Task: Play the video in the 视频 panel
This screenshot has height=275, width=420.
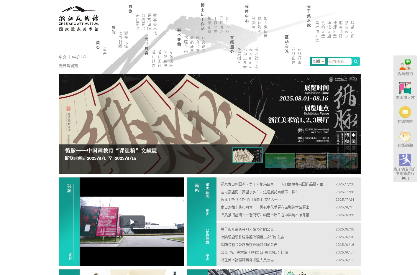Action: [x=132, y=222]
